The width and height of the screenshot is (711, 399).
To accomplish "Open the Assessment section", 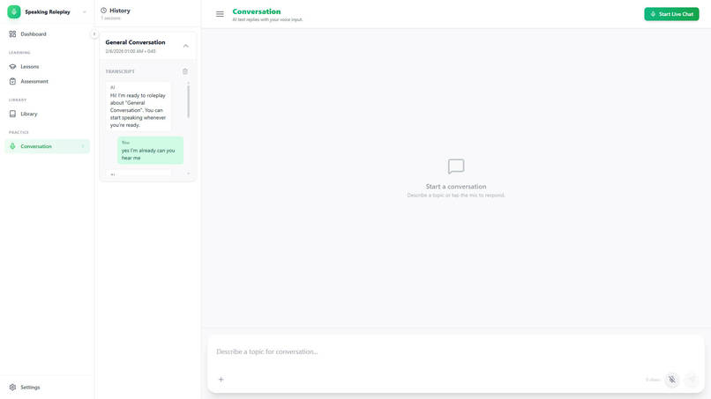I will pos(47,82).
